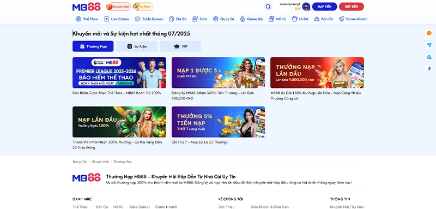This screenshot has height=209, width=436.
Task: Click the Khuyến Mãi header button
Action: [118, 7]
